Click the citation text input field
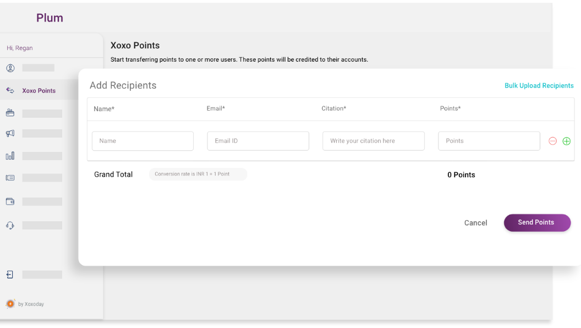Viewport: 581px width, 328px height. click(374, 141)
